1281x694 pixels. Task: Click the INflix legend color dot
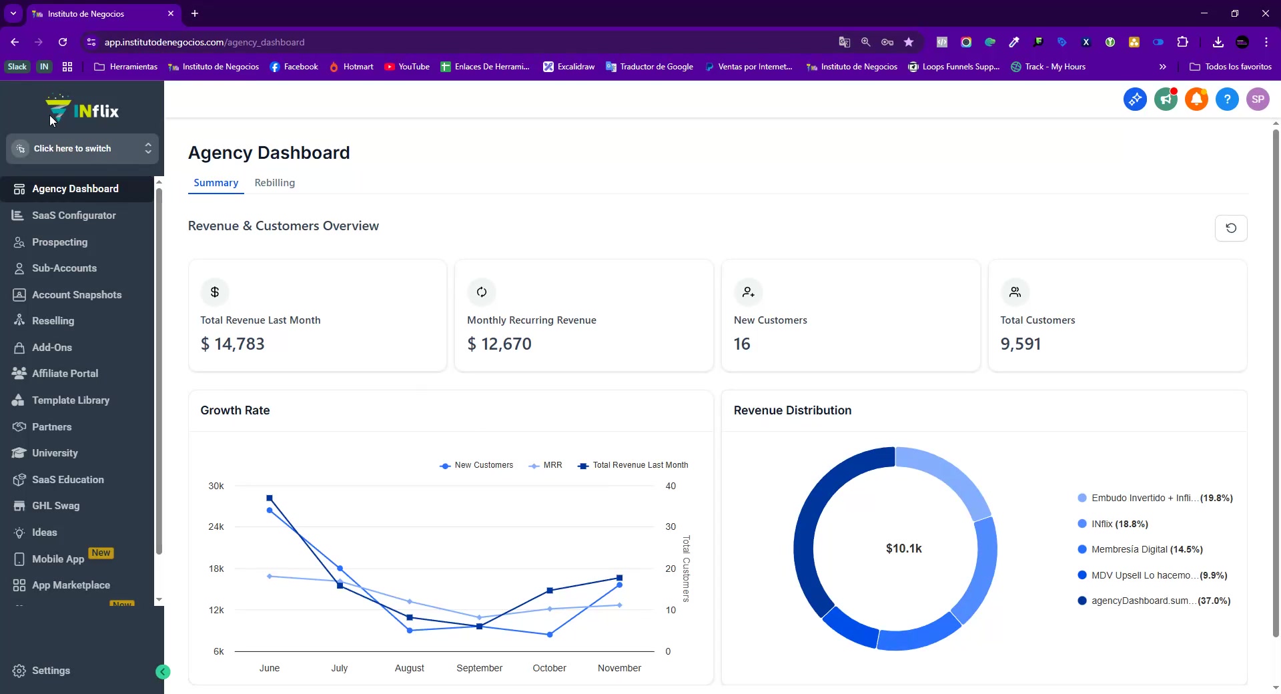click(1082, 524)
